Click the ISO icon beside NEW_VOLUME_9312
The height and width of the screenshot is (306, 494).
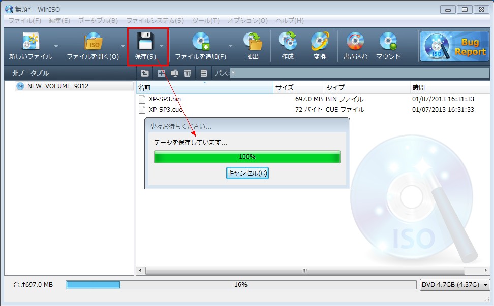[x=20, y=86]
